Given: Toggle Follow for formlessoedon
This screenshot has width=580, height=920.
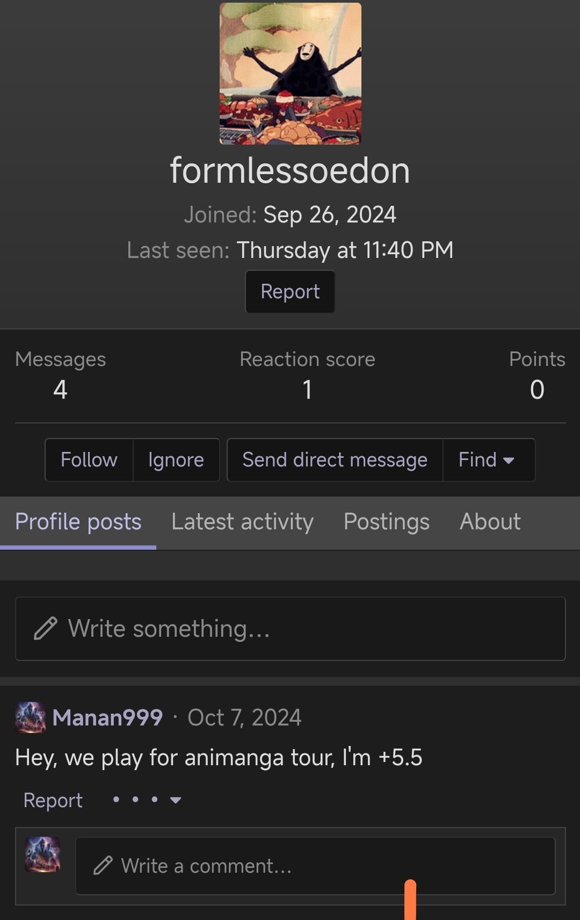Looking at the screenshot, I should (x=89, y=460).
